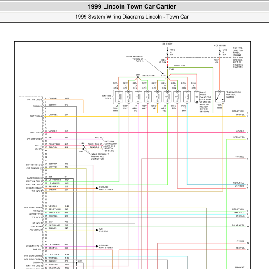The width and height of the screenshot is (269, 269).
Task: Click the 'DATA LINK CONNECTOR' description text
Action: 111,146
